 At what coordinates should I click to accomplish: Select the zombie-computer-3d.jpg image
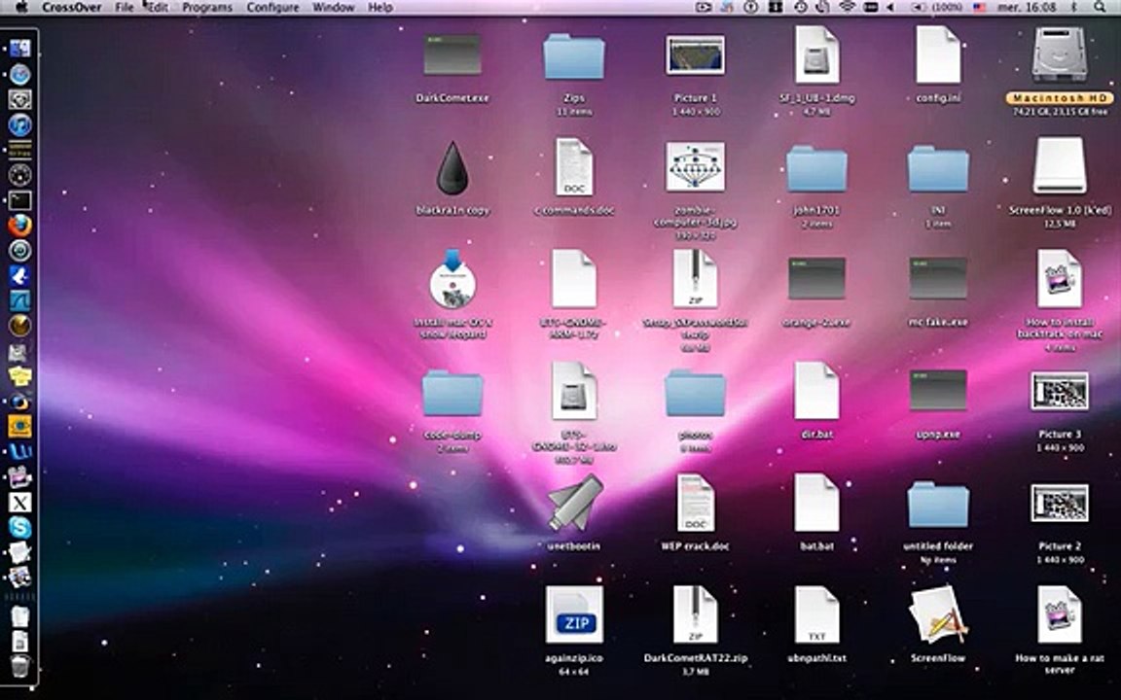pos(695,167)
